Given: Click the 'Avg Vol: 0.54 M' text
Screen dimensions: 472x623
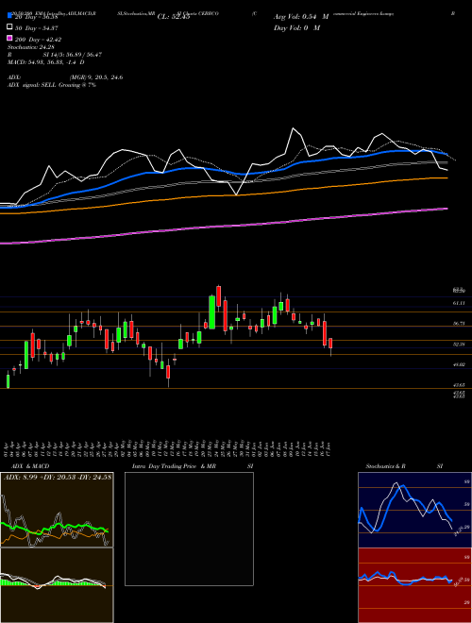Looking at the screenshot, I should pyautogui.click(x=301, y=17).
